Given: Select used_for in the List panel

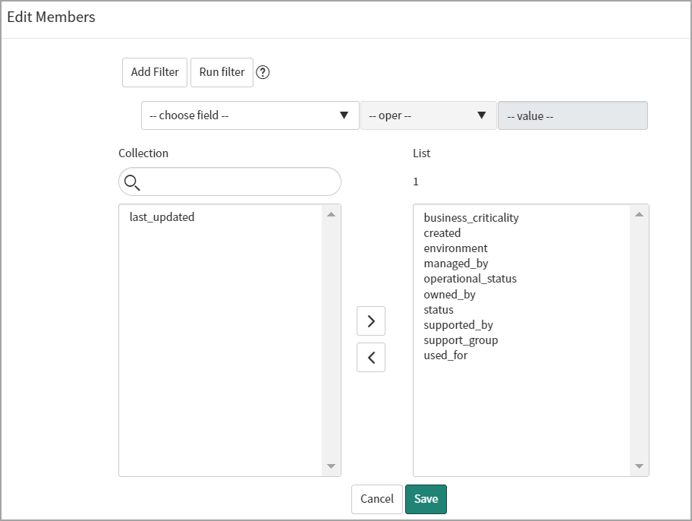Looking at the screenshot, I should tap(445, 355).
